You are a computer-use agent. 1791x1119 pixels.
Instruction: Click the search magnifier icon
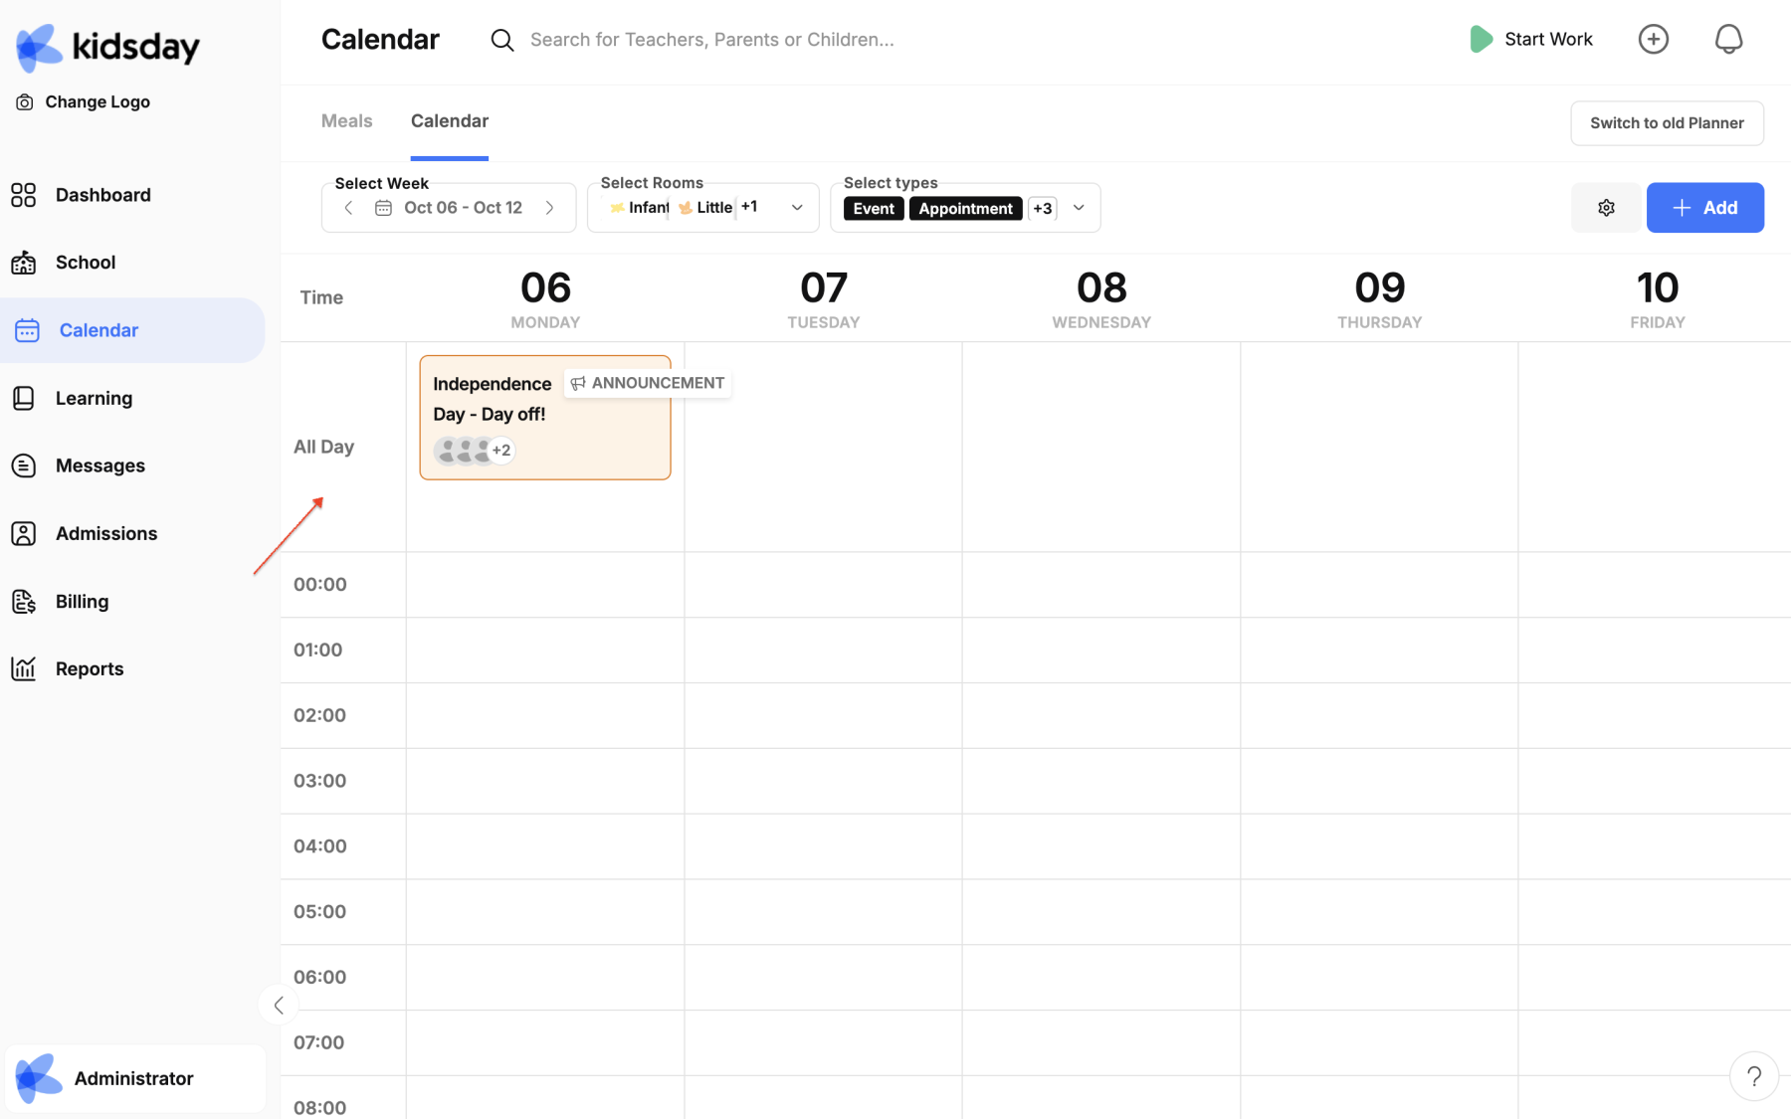pyautogui.click(x=502, y=40)
